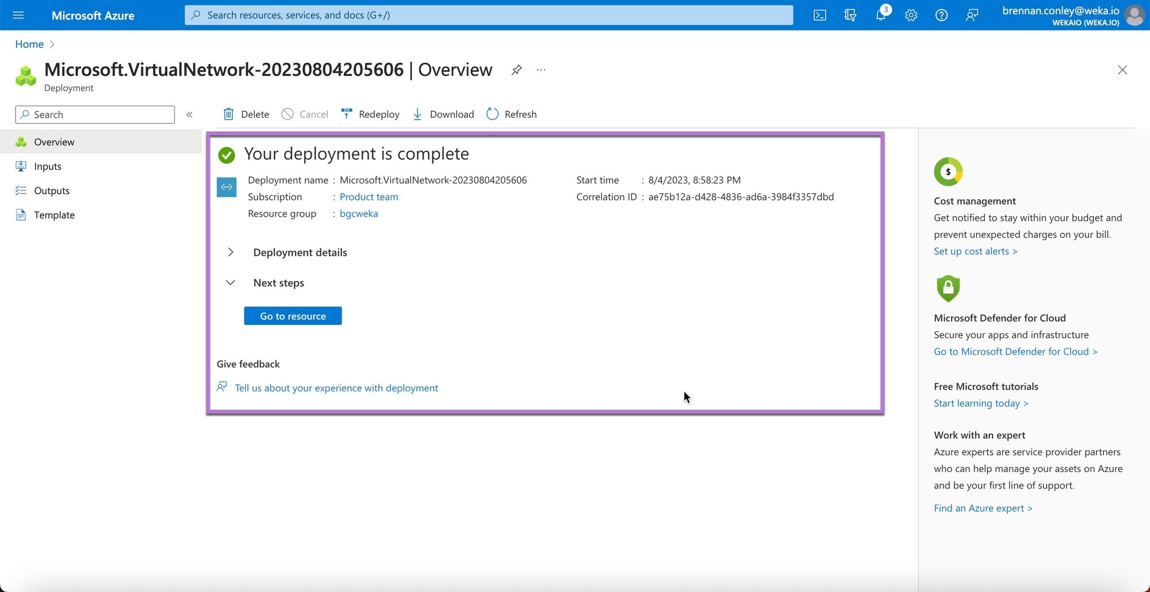The width and height of the screenshot is (1150, 592).
Task: Open the bgcweka resource group link
Action: click(359, 213)
